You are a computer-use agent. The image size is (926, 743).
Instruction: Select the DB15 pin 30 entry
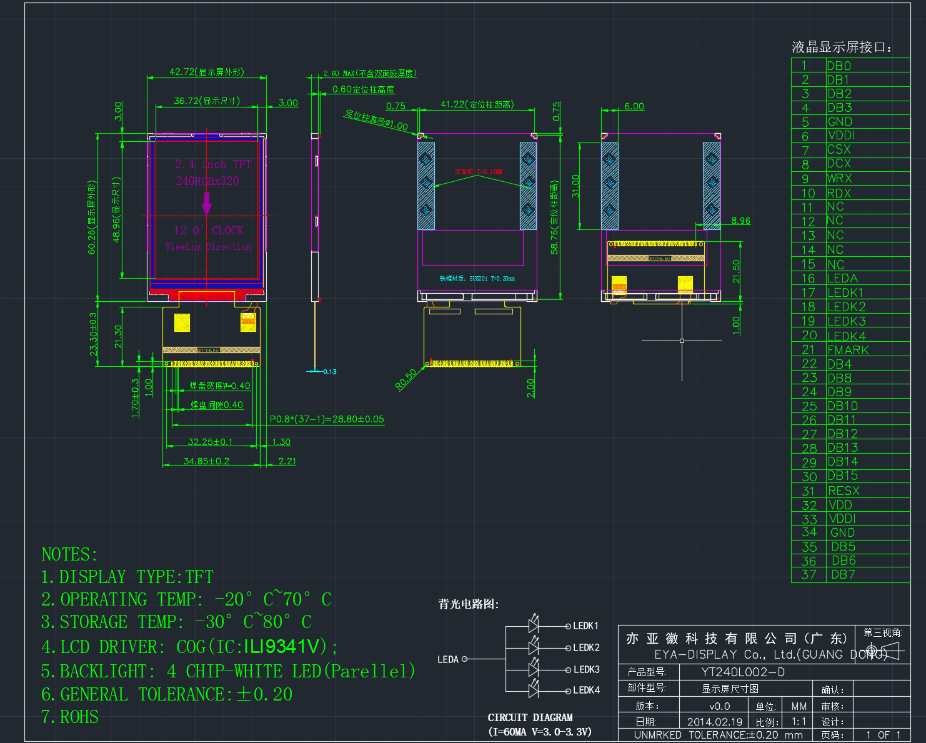[843, 476]
